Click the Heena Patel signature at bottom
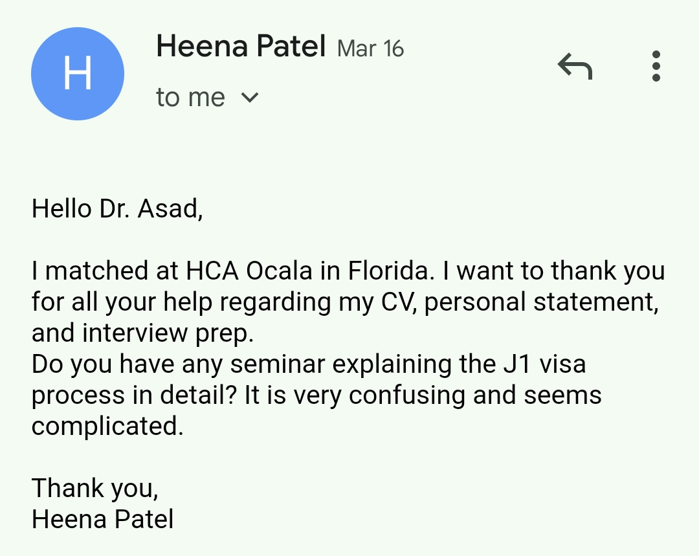Image resolution: width=699 pixels, height=556 pixels. 103,519
